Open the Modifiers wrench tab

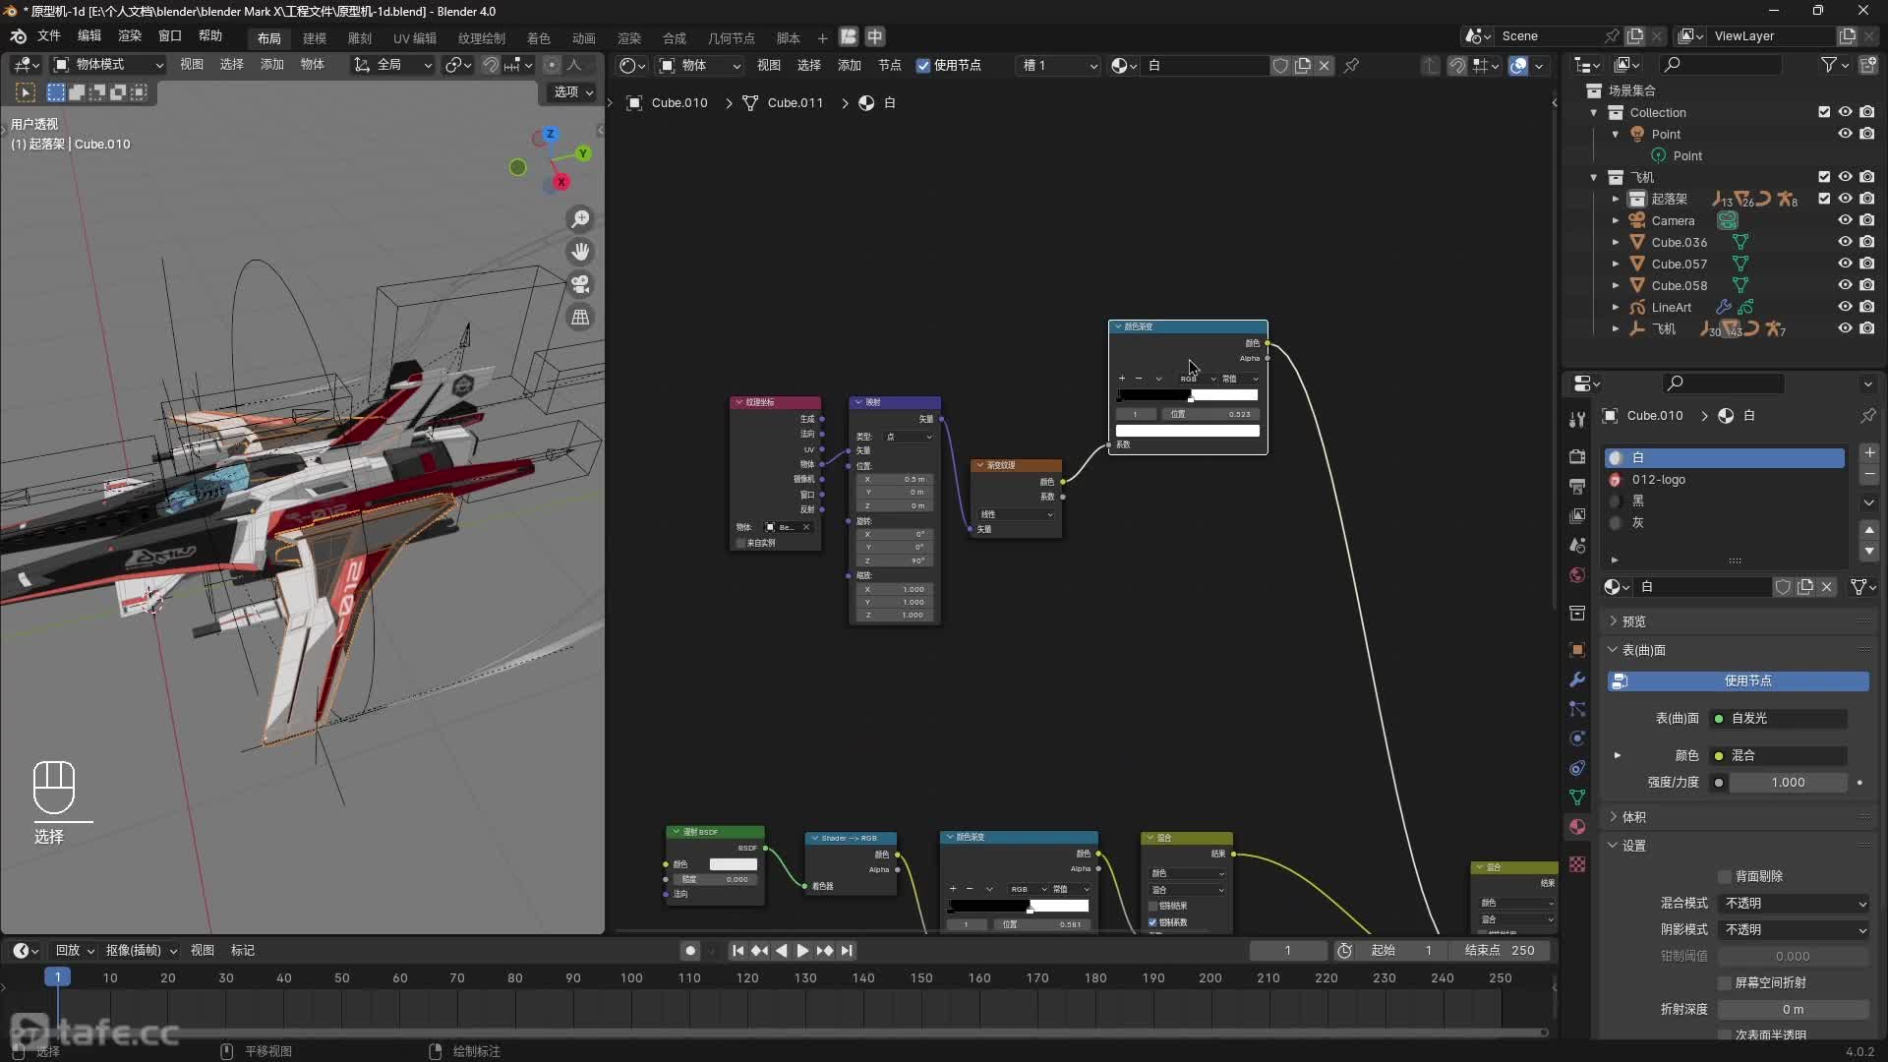point(1577,679)
